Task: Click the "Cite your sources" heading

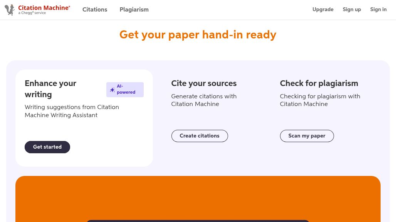Action: pyautogui.click(x=204, y=83)
